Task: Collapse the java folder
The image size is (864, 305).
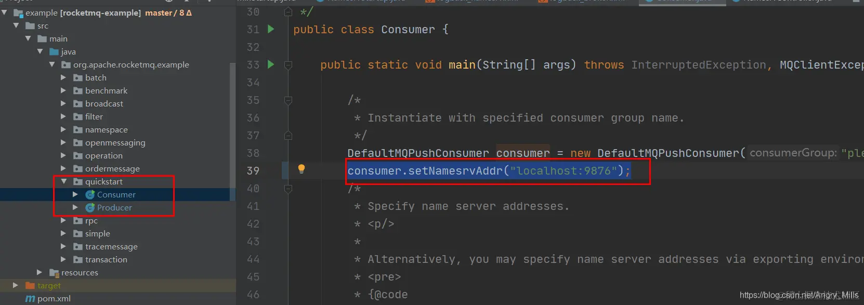Action: [x=40, y=51]
